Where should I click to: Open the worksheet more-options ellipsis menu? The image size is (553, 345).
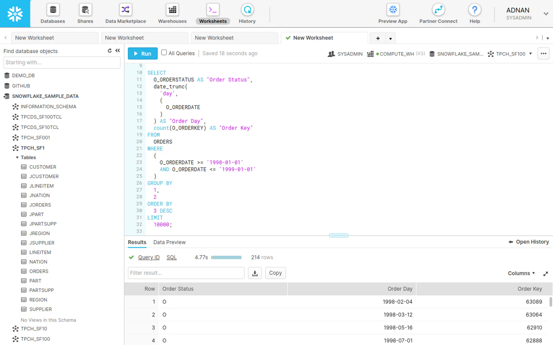coord(543,53)
